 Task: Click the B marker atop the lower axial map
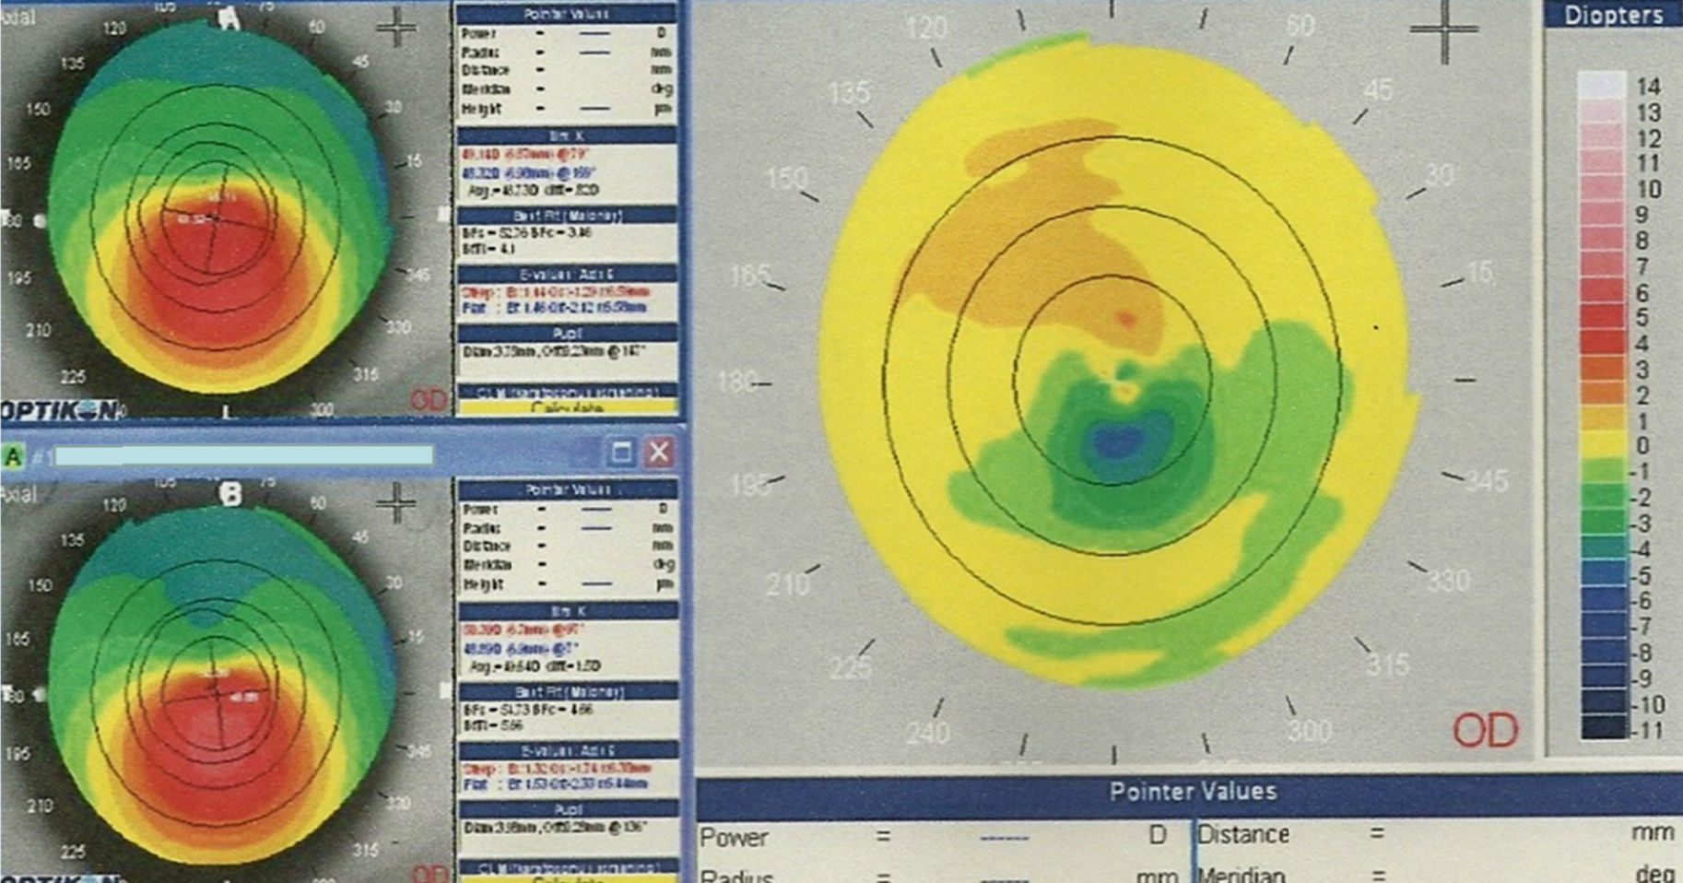[230, 495]
